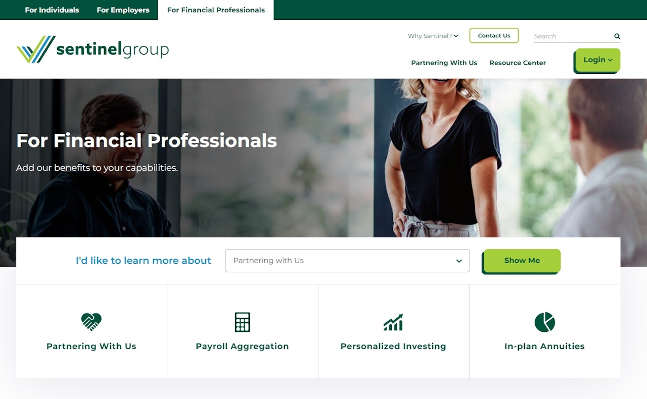Image resolution: width=647 pixels, height=399 pixels.
Task: Click the Sentinel Group logo
Action: click(93, 49)
